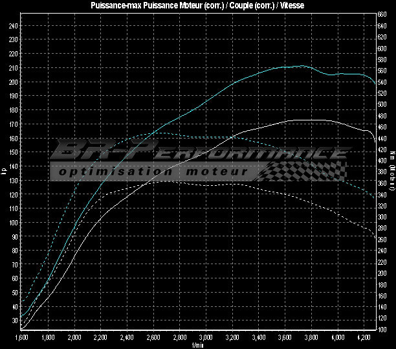Click the 3,000 tick on the rpm axis
This screenshot has width=396, height=349.
tap(206, 338)
